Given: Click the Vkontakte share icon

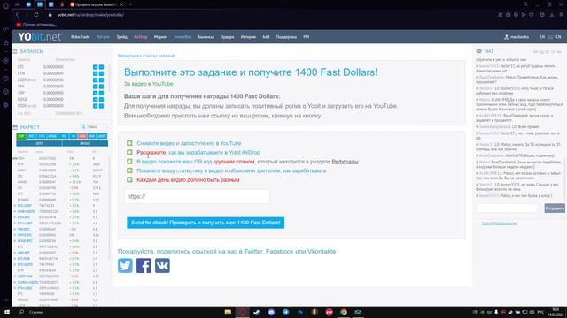Looking at the screenshot, I should point(162,266).
